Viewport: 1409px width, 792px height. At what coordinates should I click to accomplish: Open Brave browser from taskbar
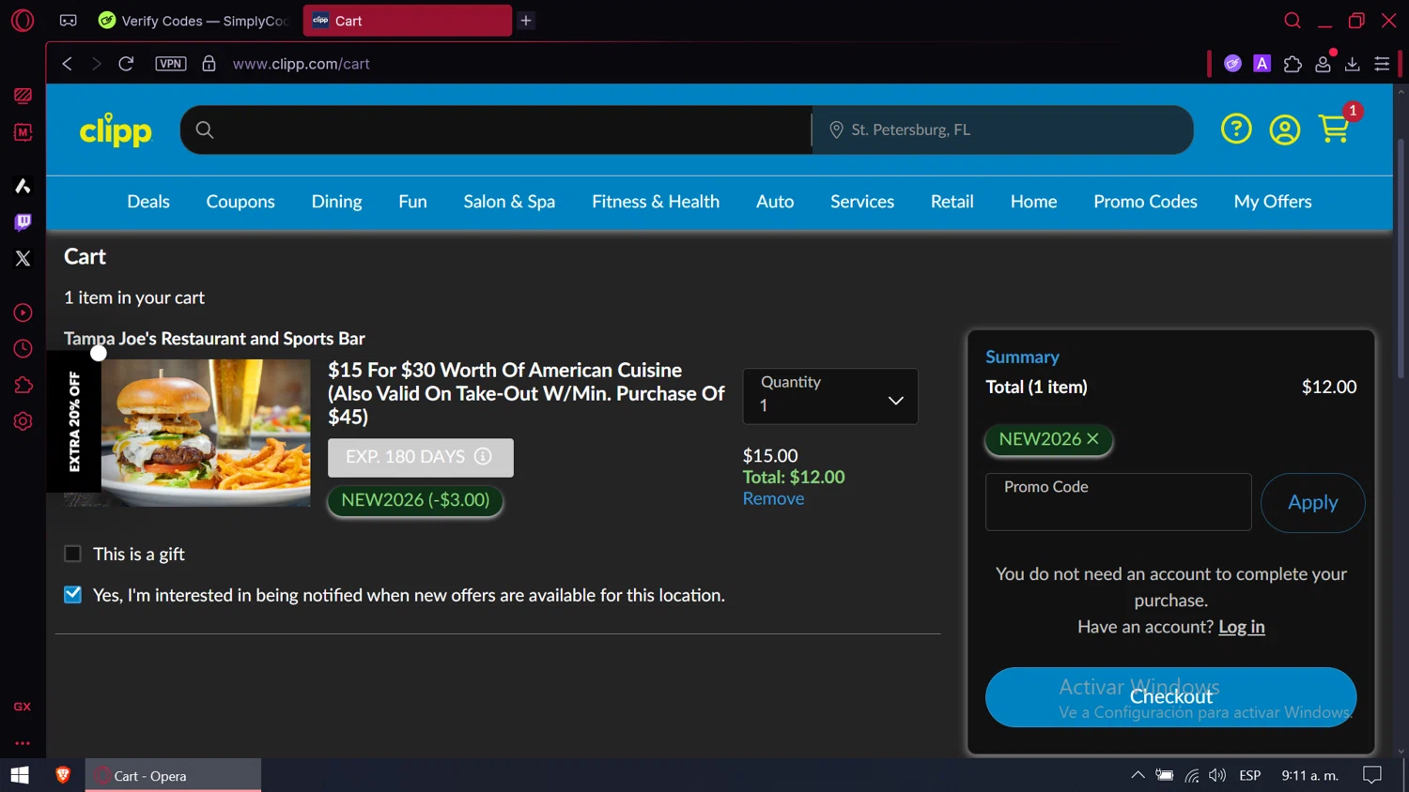[x=63, y=775]
